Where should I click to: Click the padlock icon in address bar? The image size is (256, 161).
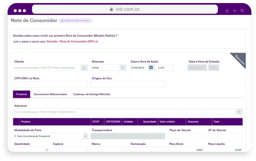click(x=111, y=10)
